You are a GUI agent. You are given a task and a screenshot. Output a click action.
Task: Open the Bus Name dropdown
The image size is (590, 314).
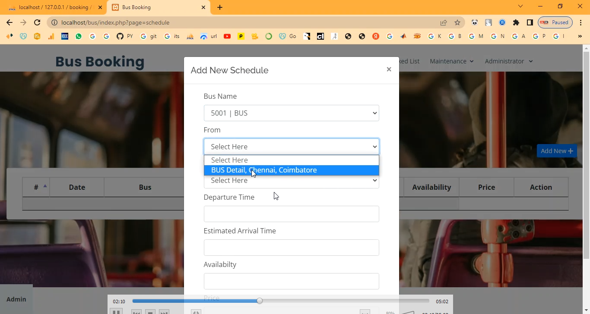click(x=292, y=113)
